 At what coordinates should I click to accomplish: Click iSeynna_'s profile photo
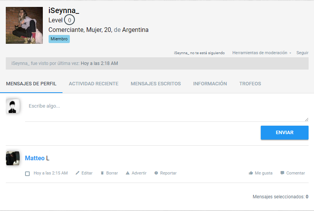[x=24, y=25]
